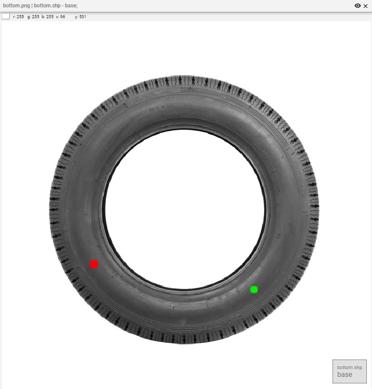Image resolution: width=372 pixels, height=389 pixels.
Task: Close the bottom.png viewer panel
Action: coord(365,6)
